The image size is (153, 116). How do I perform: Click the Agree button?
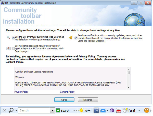64,100
